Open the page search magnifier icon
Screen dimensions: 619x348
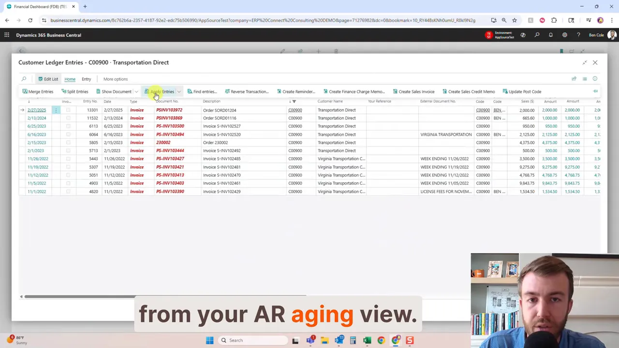(x=24, y=79)
